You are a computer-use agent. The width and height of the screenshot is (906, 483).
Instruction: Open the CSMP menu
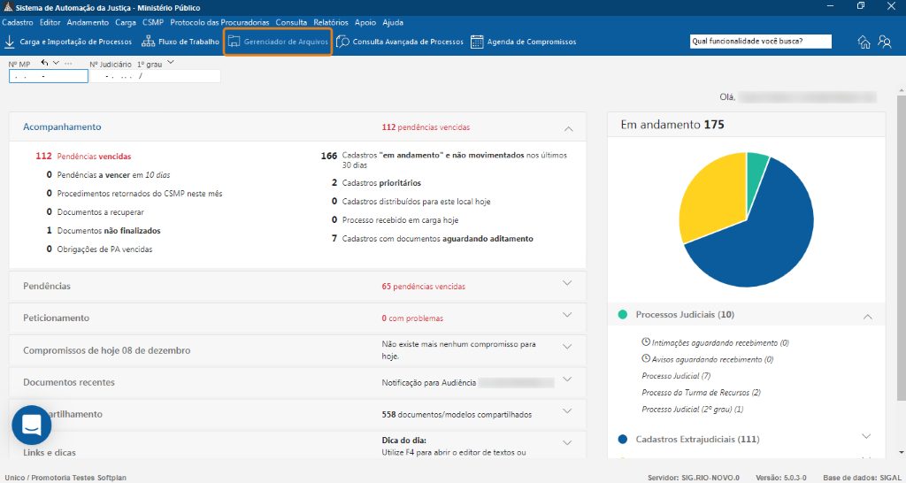coord(153,22)
